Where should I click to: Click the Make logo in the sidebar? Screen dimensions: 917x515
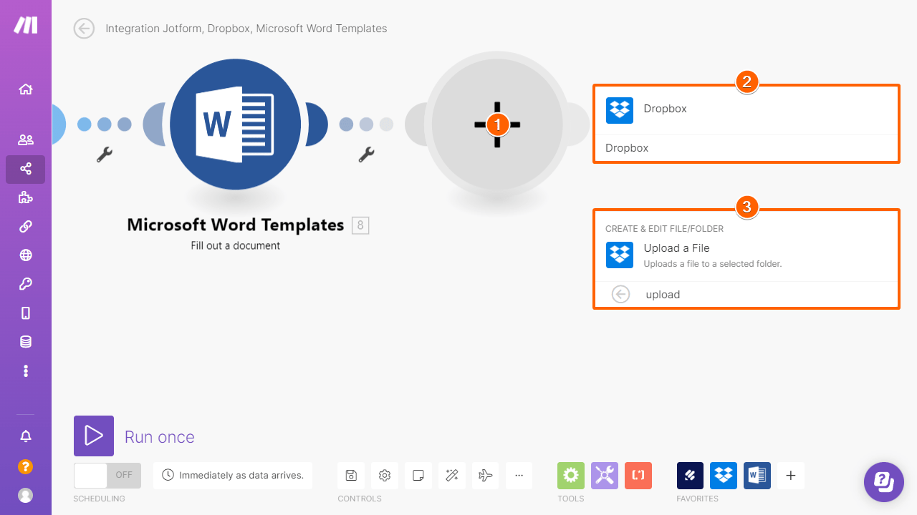tap(26, 25)
